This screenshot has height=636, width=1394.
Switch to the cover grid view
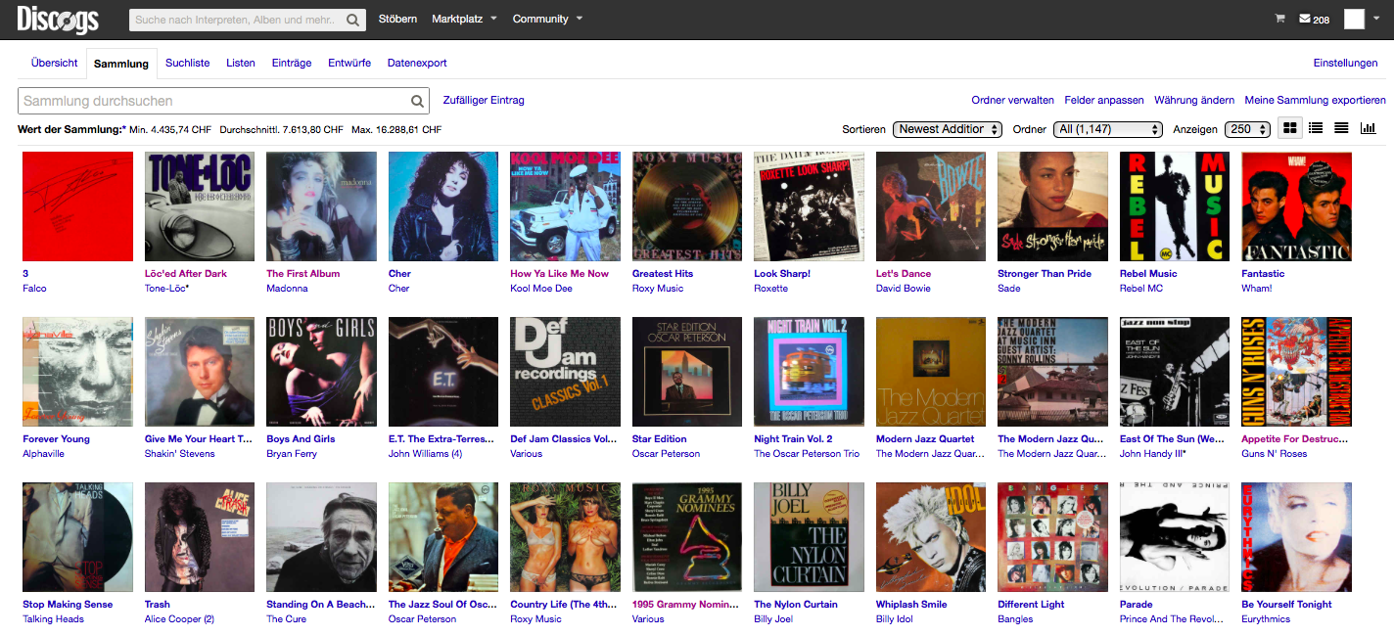[1290, 128]
